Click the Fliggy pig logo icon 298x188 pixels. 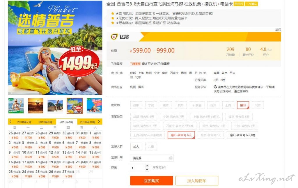pos(114,36)
